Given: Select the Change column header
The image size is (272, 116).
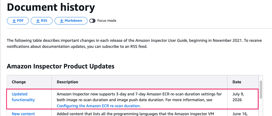Looking at the screenshot, I should click(x=19, y=82).
